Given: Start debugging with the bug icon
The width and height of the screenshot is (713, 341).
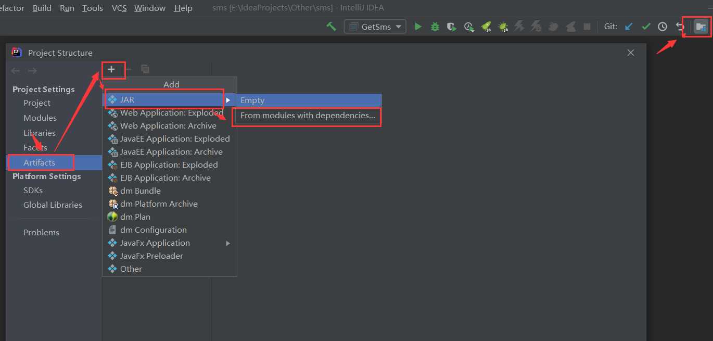Looking at the screenshot, I should (435, 27).
